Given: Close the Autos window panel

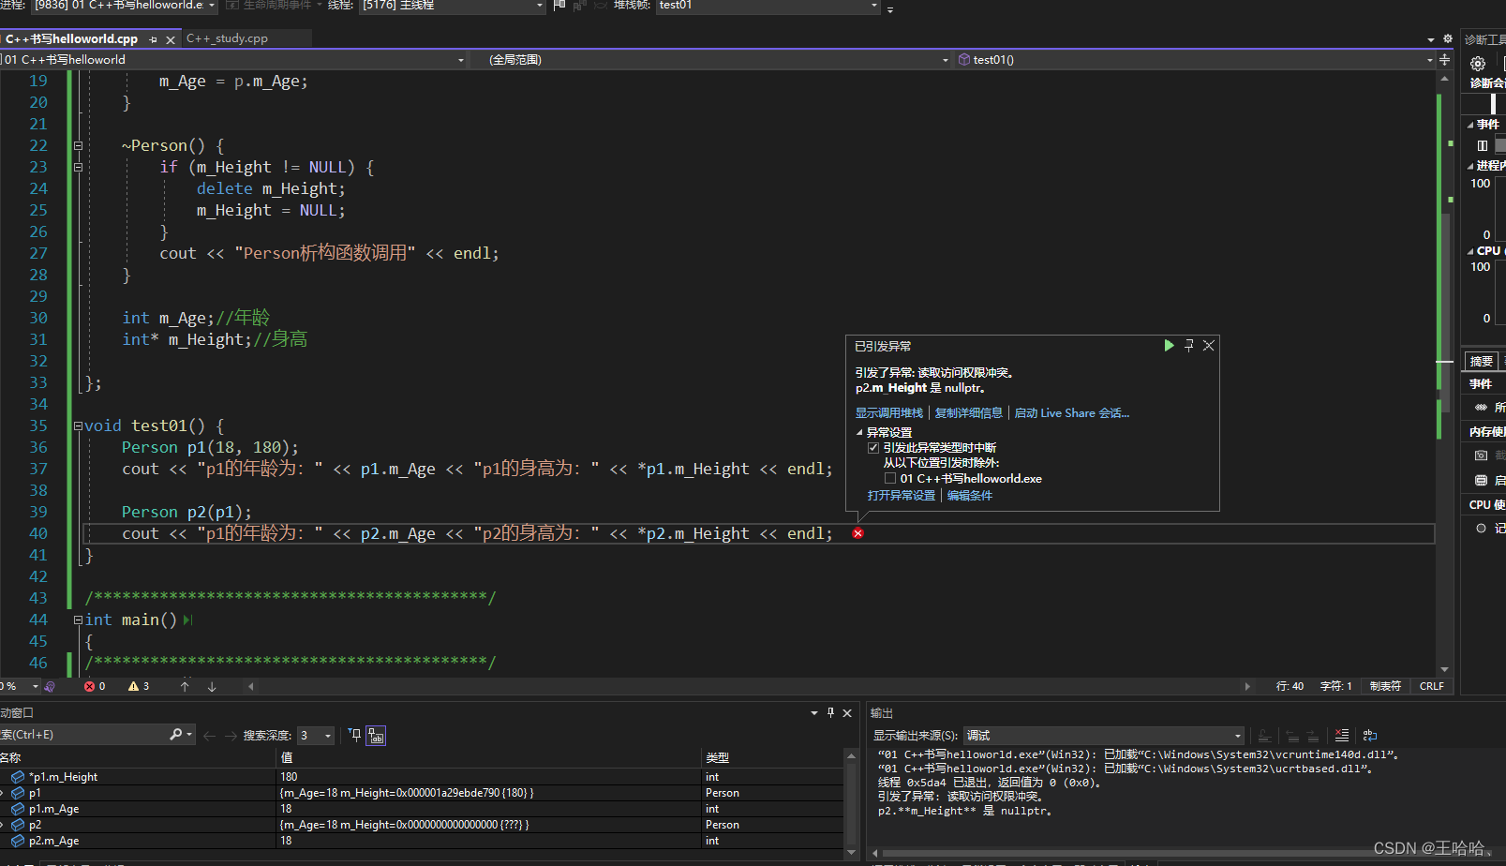Looking at the screenshot, I should 847,713.
